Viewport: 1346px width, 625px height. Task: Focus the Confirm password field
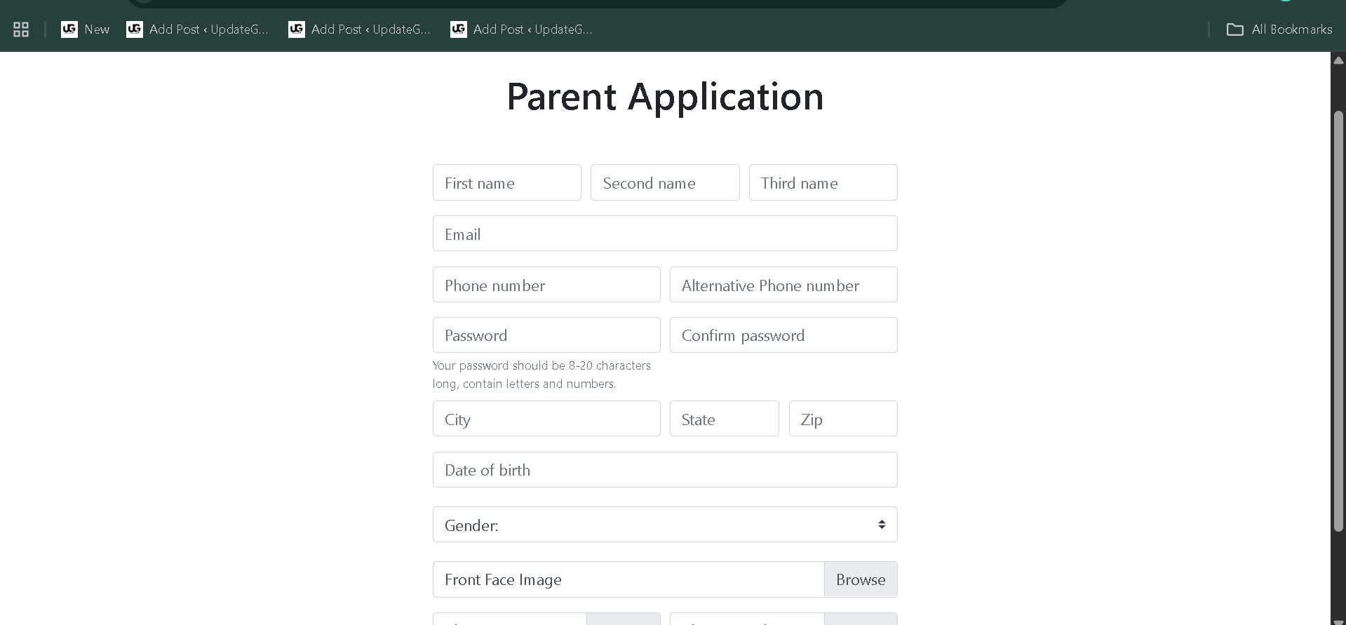pos(783,335)
